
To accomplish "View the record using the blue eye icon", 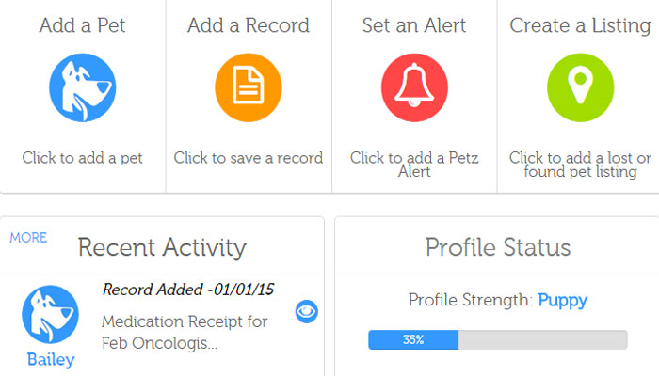I will pos(307,311).
